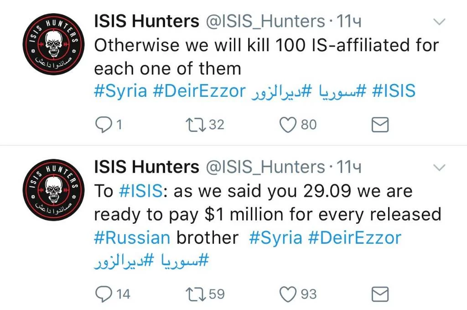Tap #ISIS hashtag after "To" in second tweet
The width and height of the screenshot is (467, 310).
pos(140,191)
